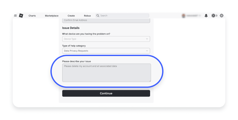Open the notifications bell

pyautogui.click(x=206, y=16)
